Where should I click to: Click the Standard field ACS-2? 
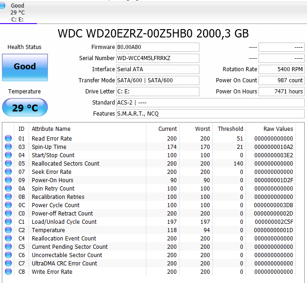pyautogui.click(x=210, y=103)
